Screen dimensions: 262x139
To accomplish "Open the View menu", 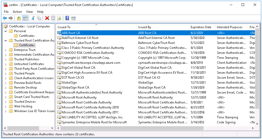I will point(29,12).
